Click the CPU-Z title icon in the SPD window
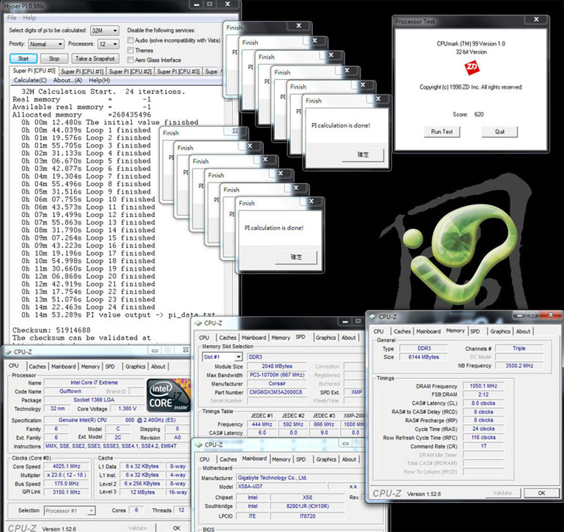Viewport: 564px width, 532px height. (x=199, y=323)
